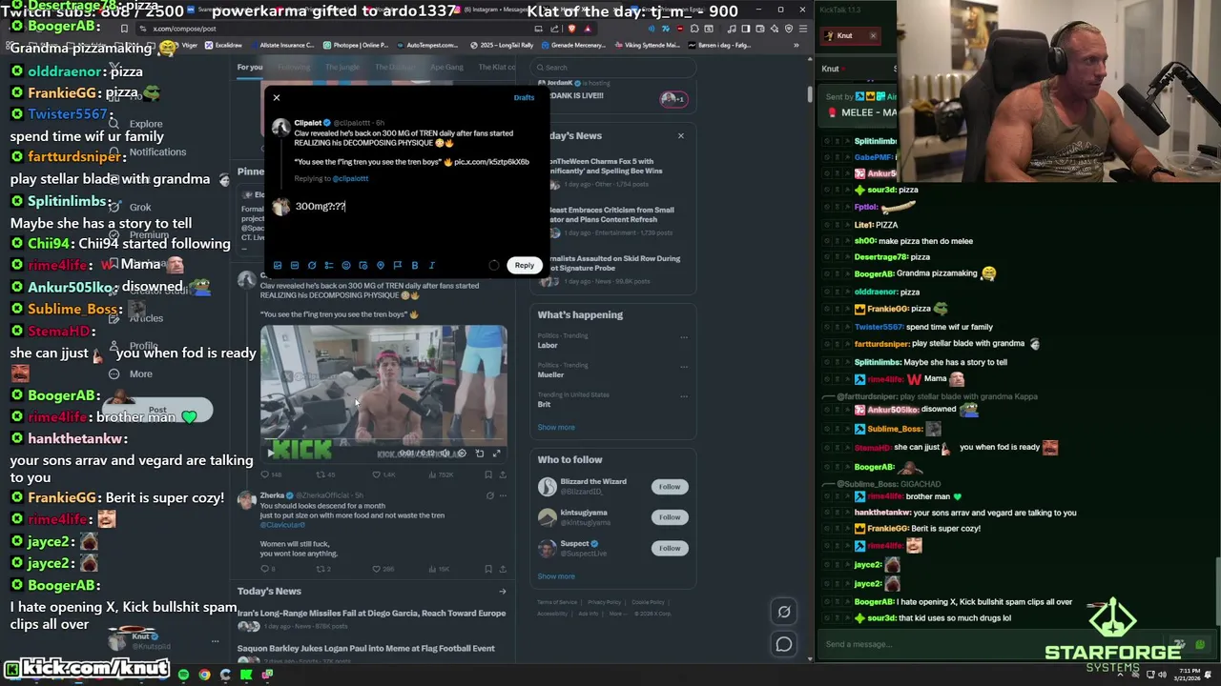Open options for Labor trending topic

[x=683, y=337]
